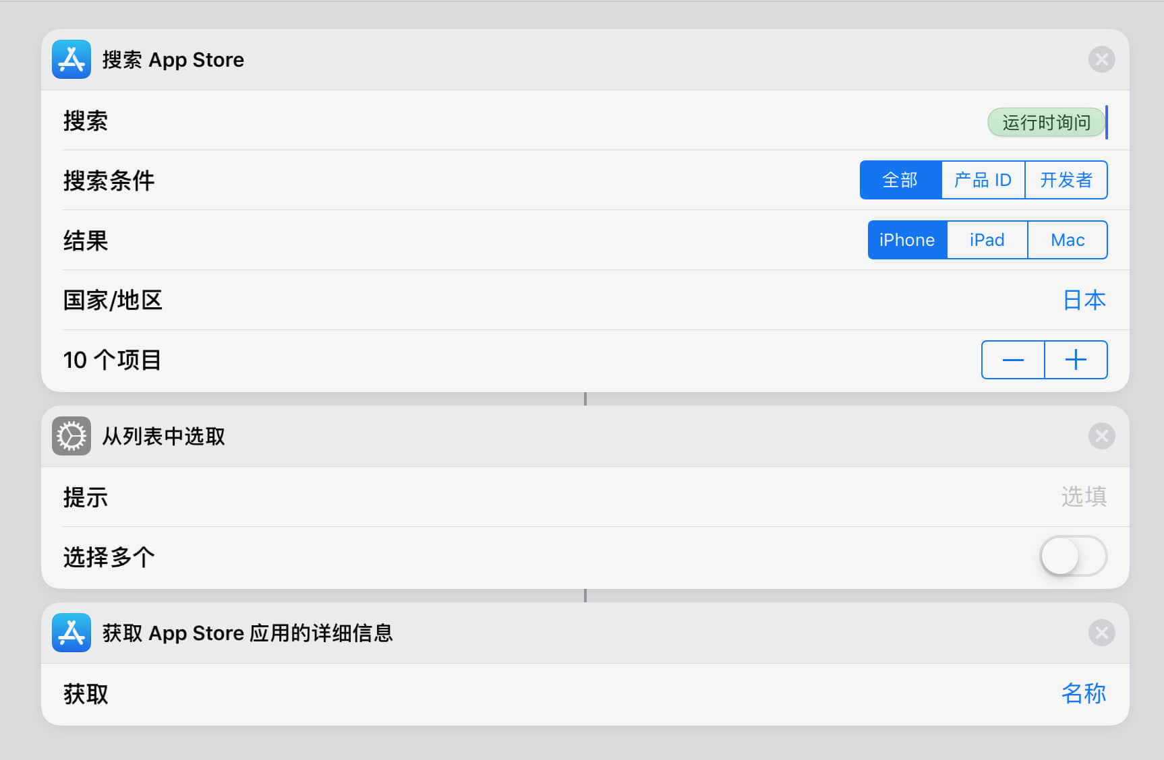Increase item count with plus button
Screen dimensions: 1164x760
[1076, 360]
